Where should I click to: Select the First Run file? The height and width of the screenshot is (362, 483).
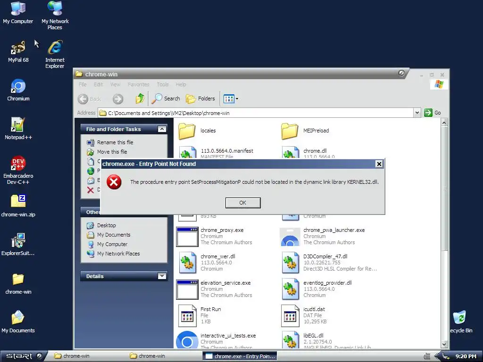click(200, 315)
